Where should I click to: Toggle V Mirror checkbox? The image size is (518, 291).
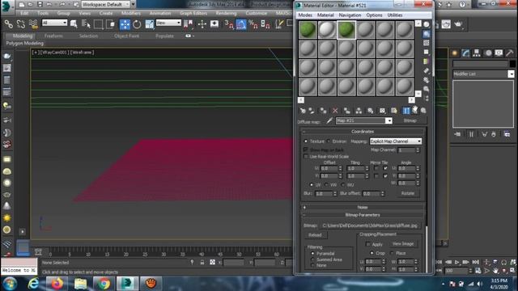pos(376,176)
